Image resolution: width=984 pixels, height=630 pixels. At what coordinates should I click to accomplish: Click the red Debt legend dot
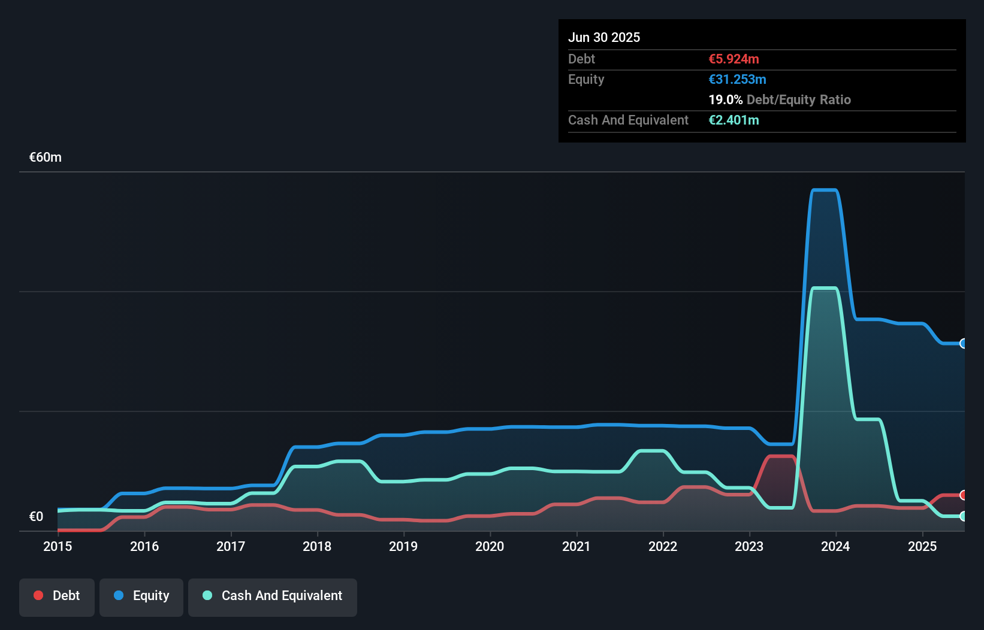[x=38, y=595]
